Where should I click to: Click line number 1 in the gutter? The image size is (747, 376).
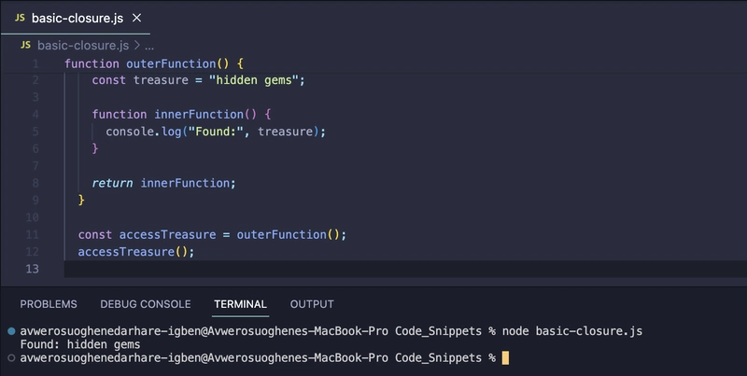(x=35, y=63)
